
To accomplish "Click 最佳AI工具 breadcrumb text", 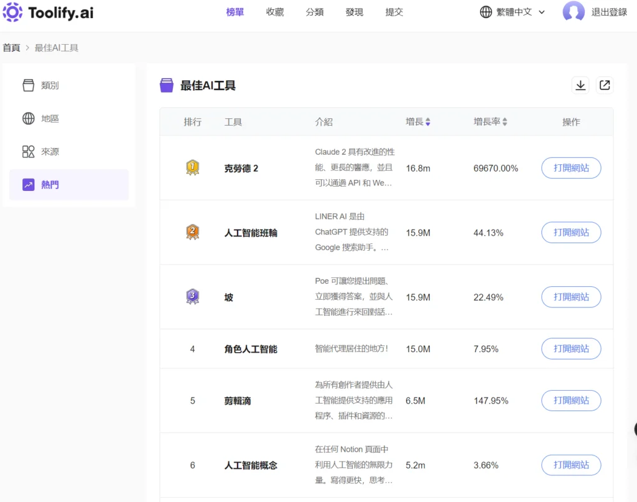I will coord(57,48).
